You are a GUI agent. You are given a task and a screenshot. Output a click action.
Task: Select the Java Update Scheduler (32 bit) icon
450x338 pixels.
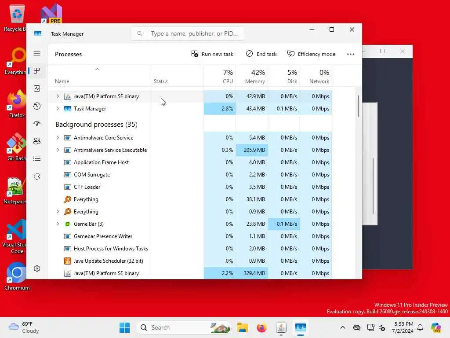tap(67, 261)
